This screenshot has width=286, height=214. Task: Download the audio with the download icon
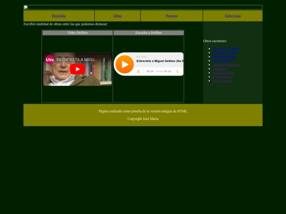click(x=138, y=71)
